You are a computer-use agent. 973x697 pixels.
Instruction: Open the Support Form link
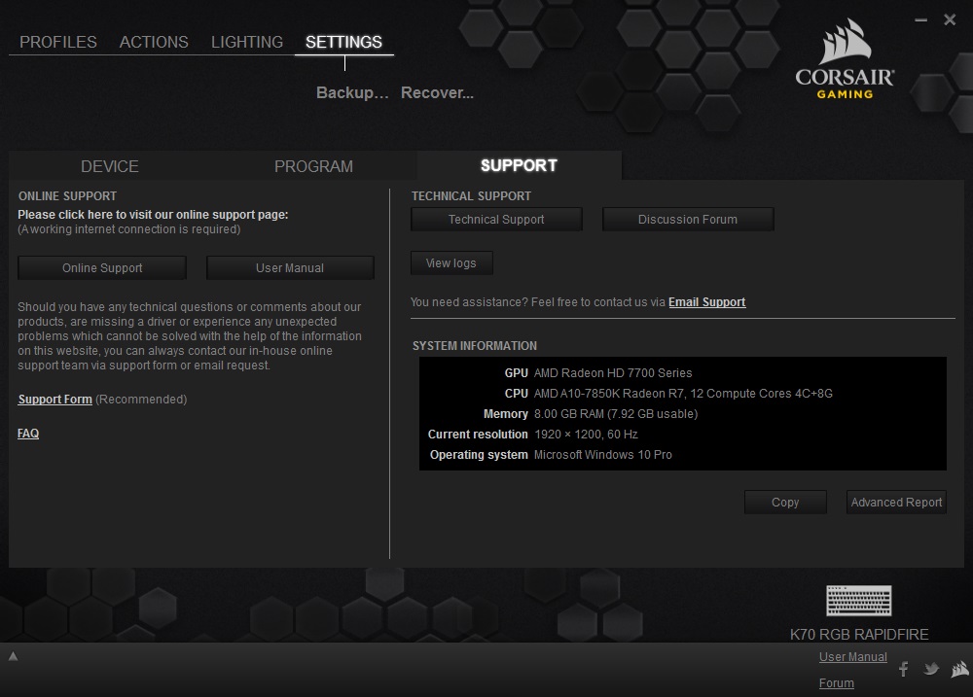(54, 400)
